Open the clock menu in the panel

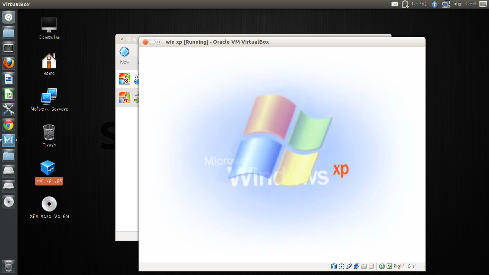point(470,4)
